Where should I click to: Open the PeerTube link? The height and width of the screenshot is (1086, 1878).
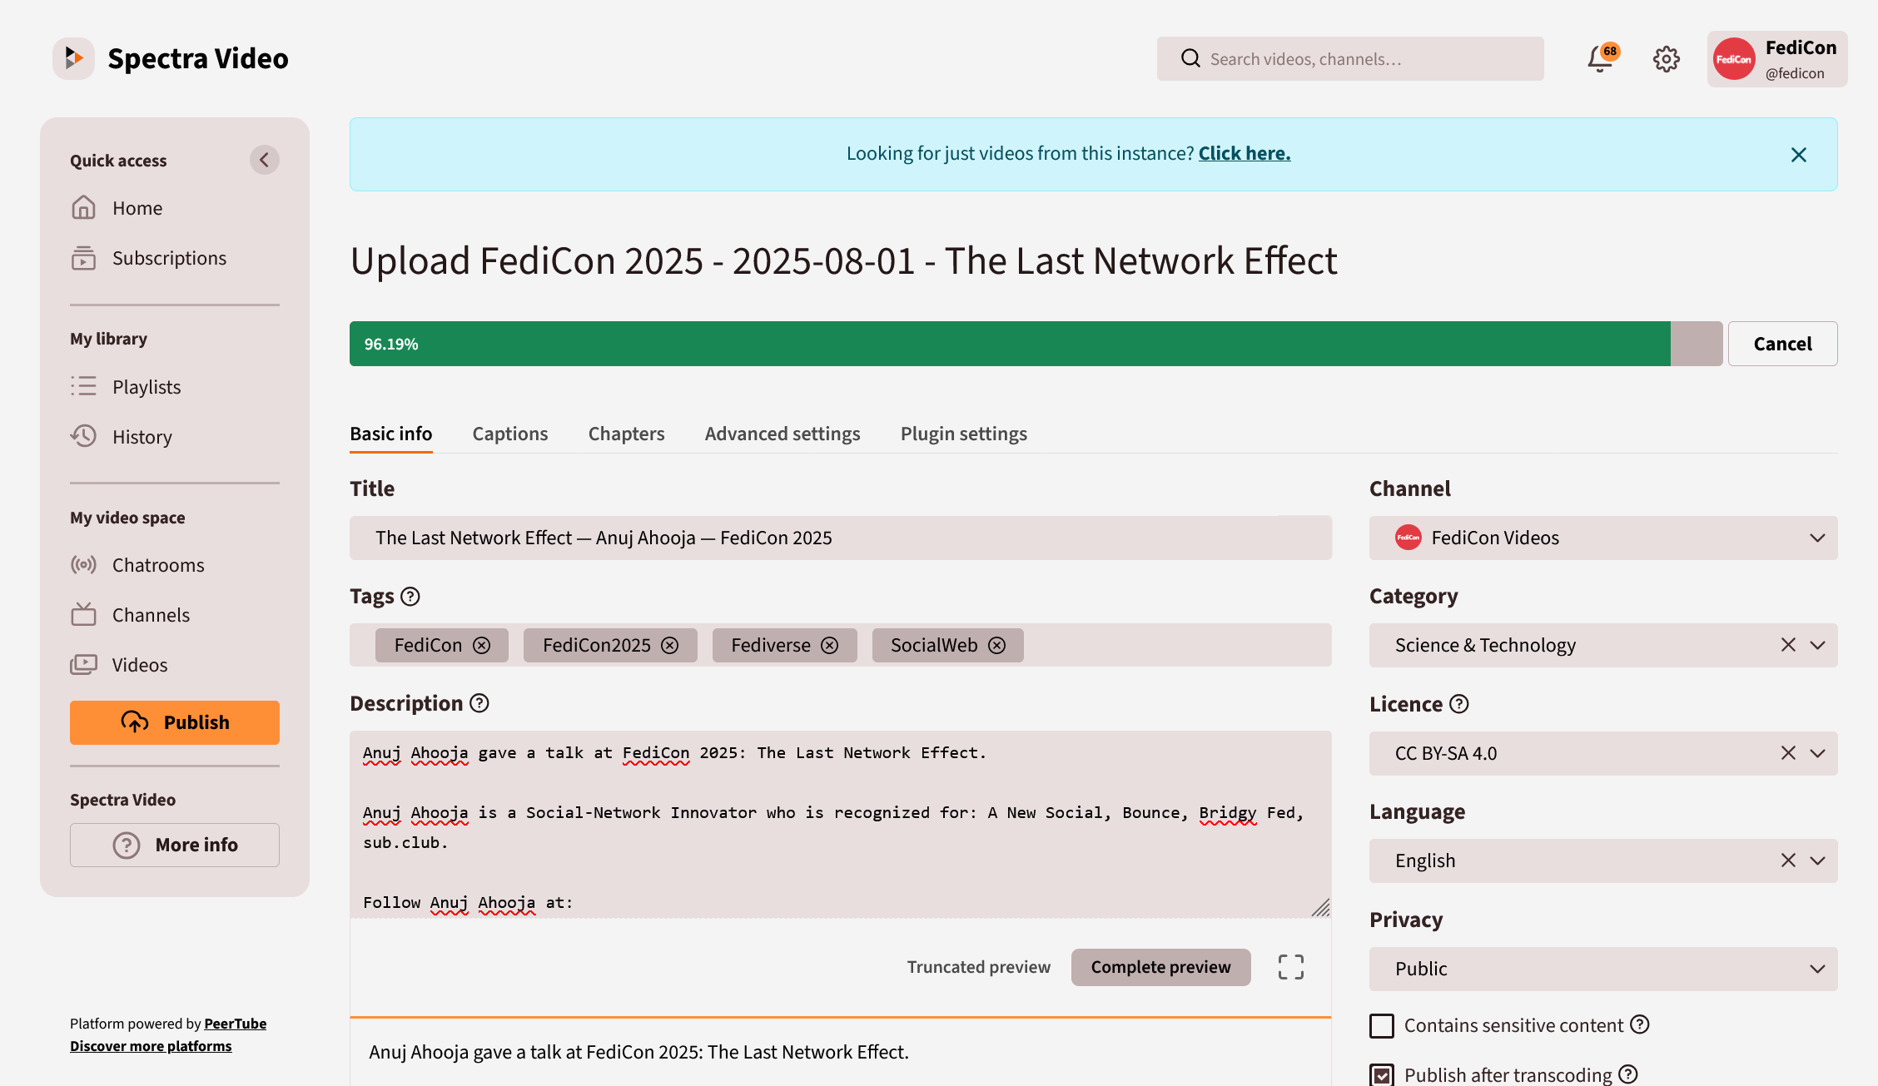[x=236, y=1024]
